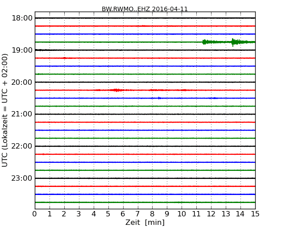Click x-axis tick label 13

(x=226, y=214)
